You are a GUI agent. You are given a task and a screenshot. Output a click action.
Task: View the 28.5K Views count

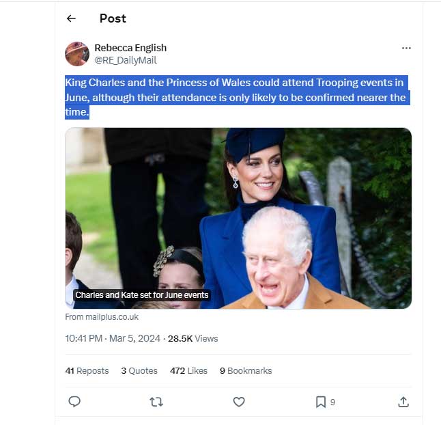(193, 338)
